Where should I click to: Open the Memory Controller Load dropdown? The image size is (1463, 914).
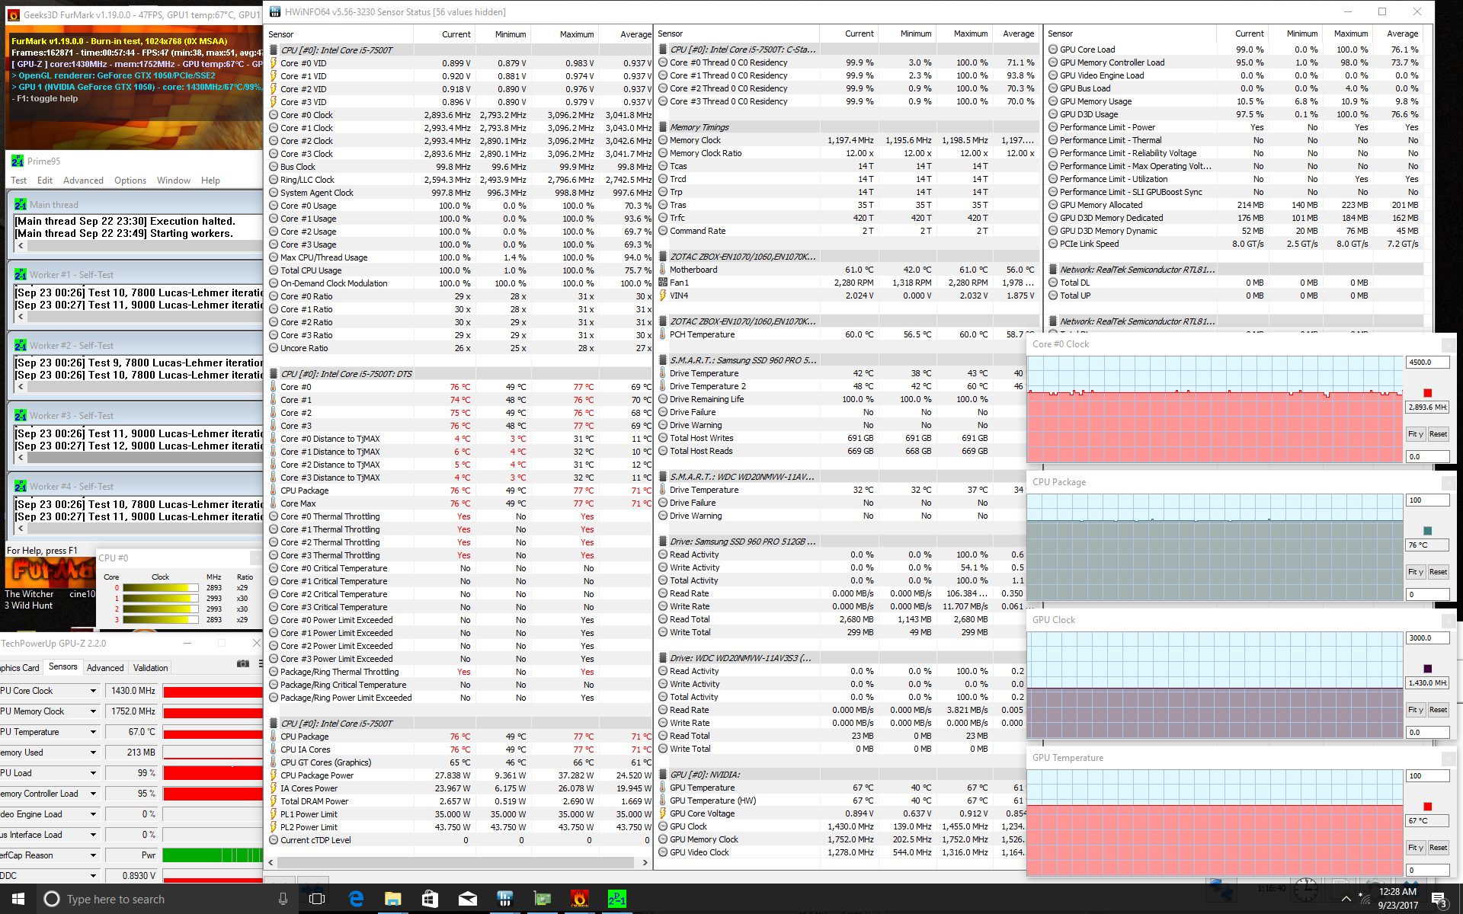point(93,794)
